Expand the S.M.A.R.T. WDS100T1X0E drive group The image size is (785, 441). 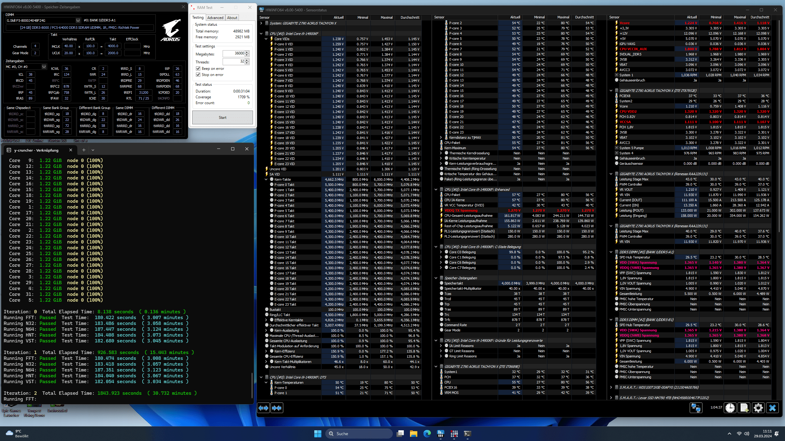coord(611,387)
